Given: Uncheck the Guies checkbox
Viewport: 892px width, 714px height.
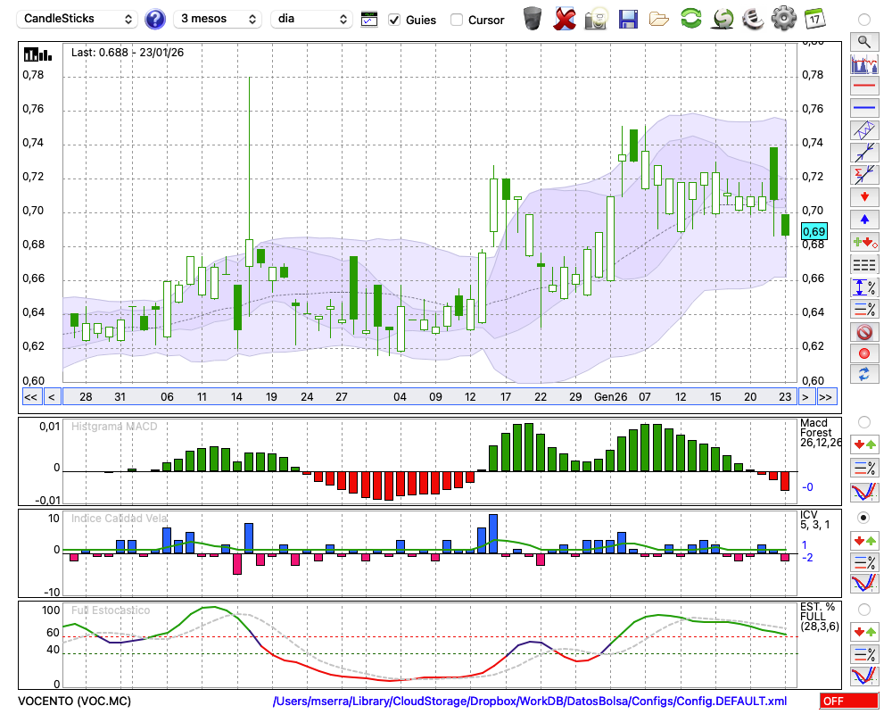Looking at the screenshot, I should pos(394,20).
